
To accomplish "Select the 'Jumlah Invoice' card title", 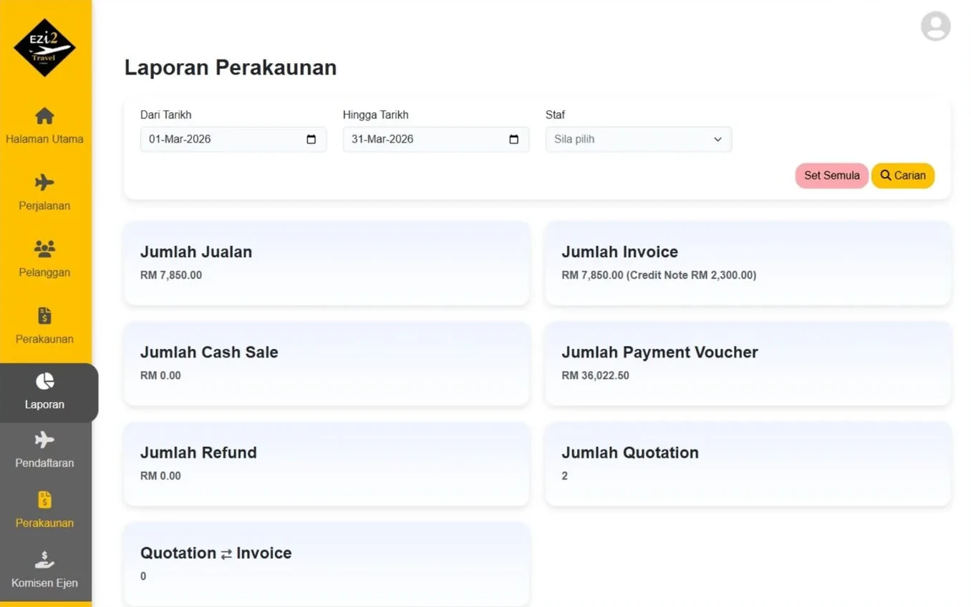I will (x=619, y=252).
